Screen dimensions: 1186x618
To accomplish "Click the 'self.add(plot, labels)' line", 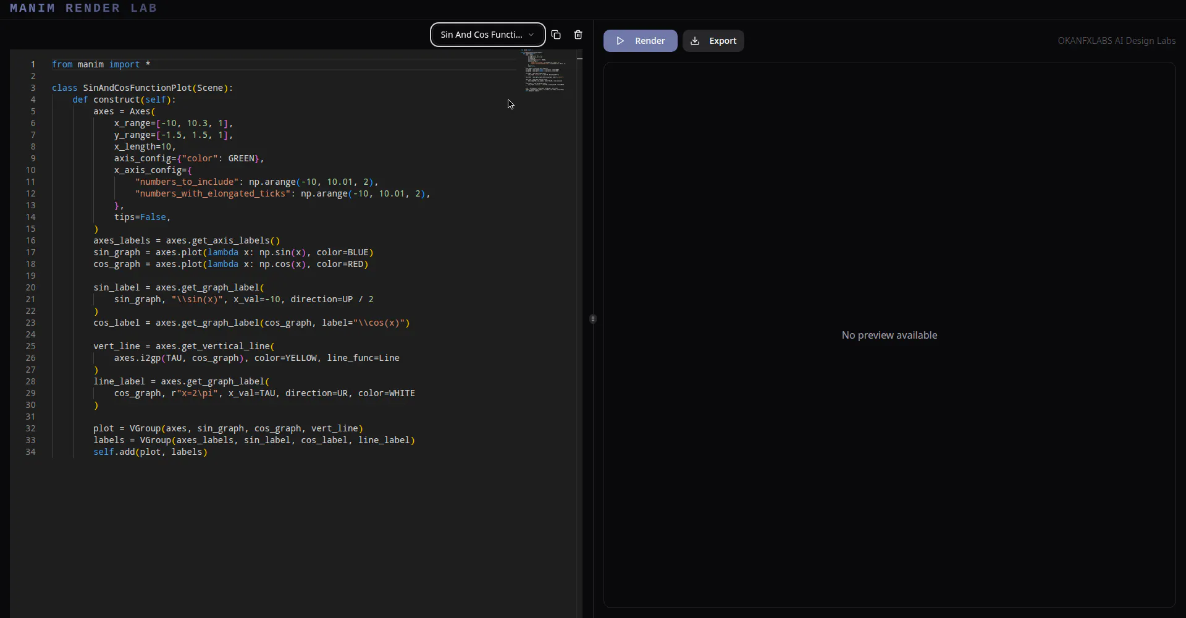I will (150, 452).
